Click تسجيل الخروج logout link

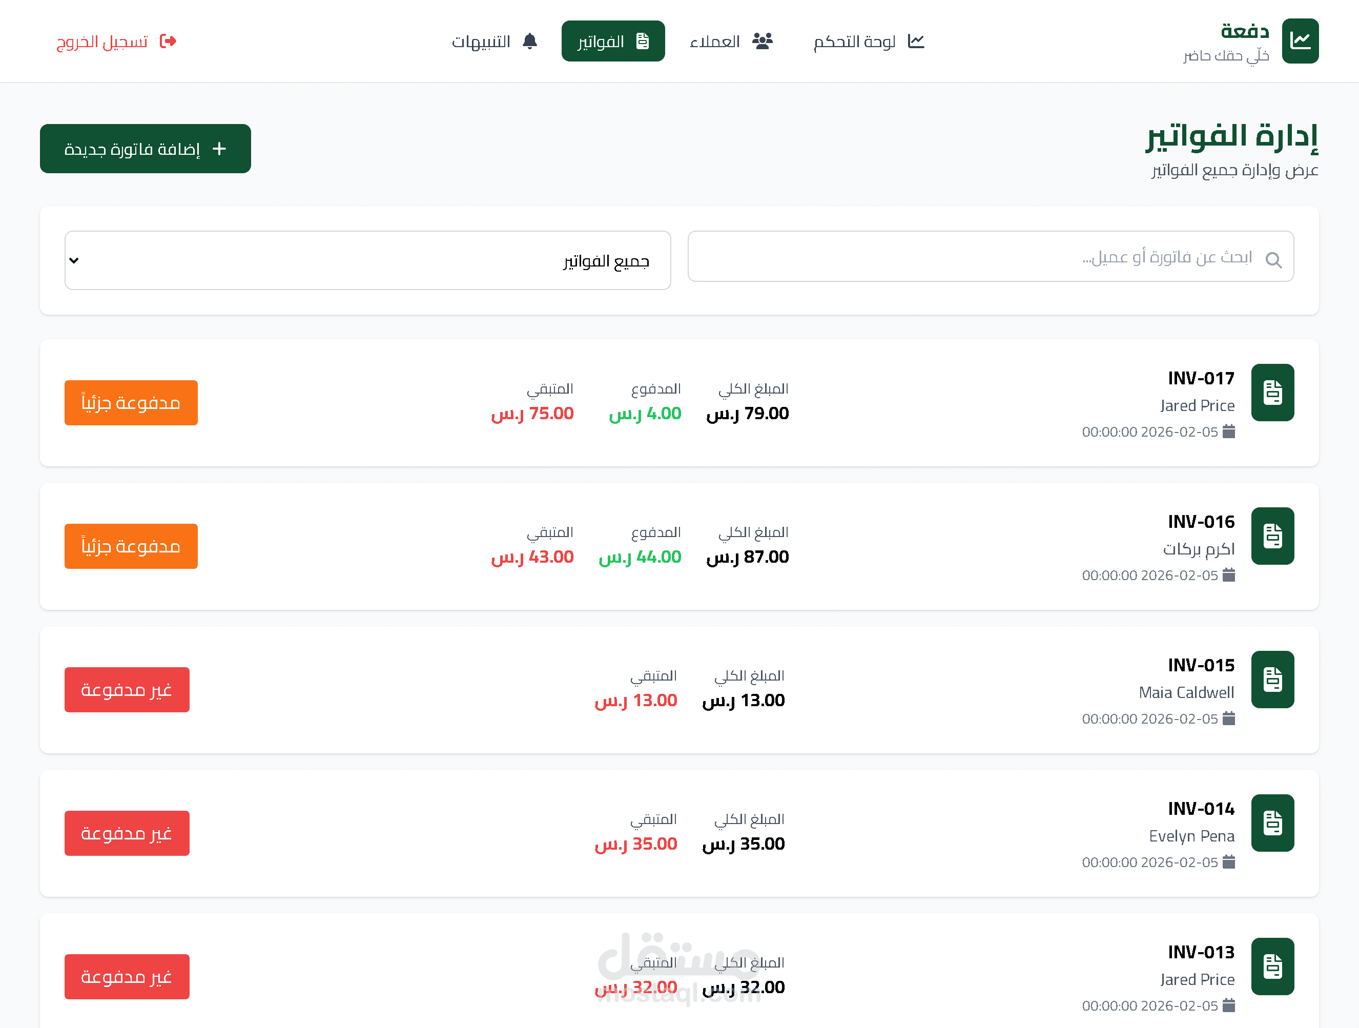(102, 41)
